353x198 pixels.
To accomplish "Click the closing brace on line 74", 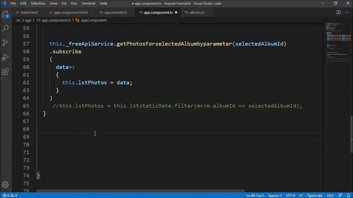I will (x=38, y=175).
